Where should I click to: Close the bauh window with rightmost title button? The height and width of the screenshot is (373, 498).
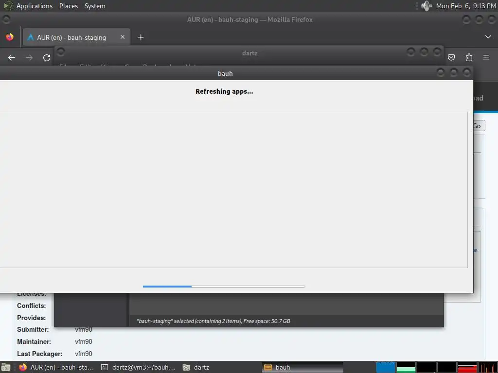point(466,73)
